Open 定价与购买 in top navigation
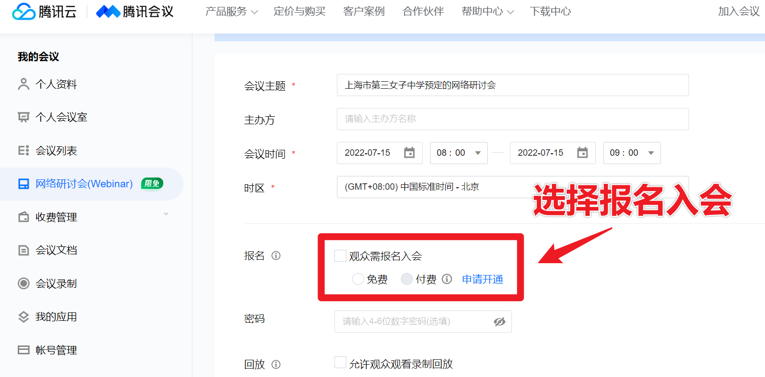This screenshot has height=377, width=765. coord(300,11)
